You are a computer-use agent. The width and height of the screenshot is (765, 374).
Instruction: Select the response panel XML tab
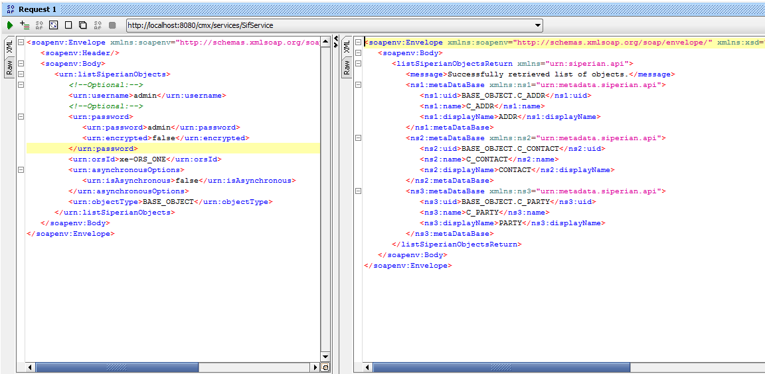(347, 47)
